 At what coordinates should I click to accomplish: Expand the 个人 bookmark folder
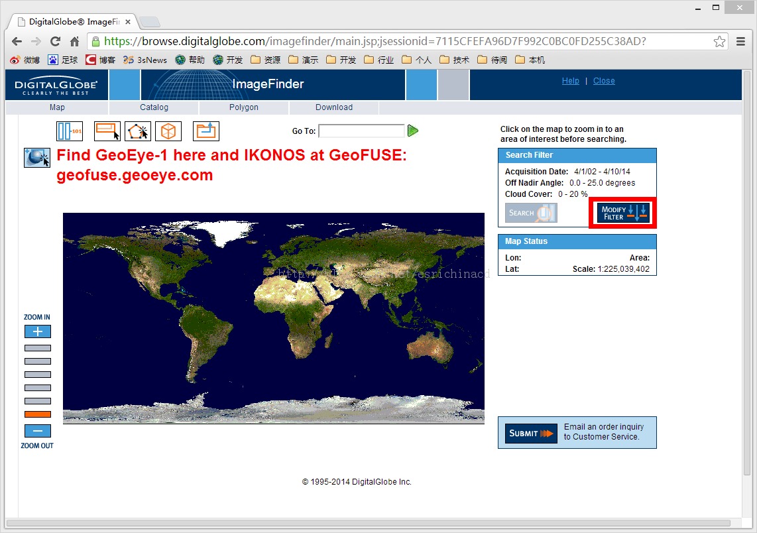(x=416, y=60)
